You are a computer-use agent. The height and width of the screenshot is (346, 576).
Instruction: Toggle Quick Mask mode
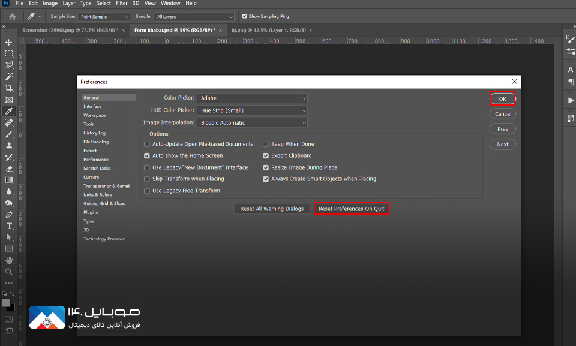click(x=9, y=320)
